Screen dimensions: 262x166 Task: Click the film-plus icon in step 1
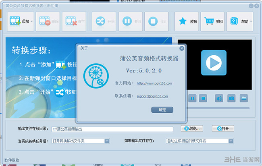click(61, 65)
